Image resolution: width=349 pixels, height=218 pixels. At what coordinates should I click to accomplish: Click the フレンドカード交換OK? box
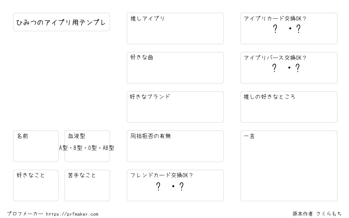[x=175, y=185]
